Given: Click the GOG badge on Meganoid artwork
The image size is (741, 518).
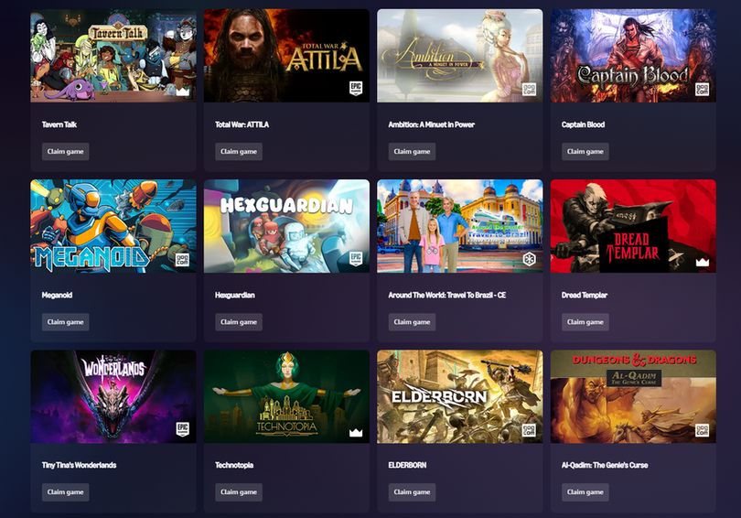Looking at the screenshot, I should click(182, 260).
